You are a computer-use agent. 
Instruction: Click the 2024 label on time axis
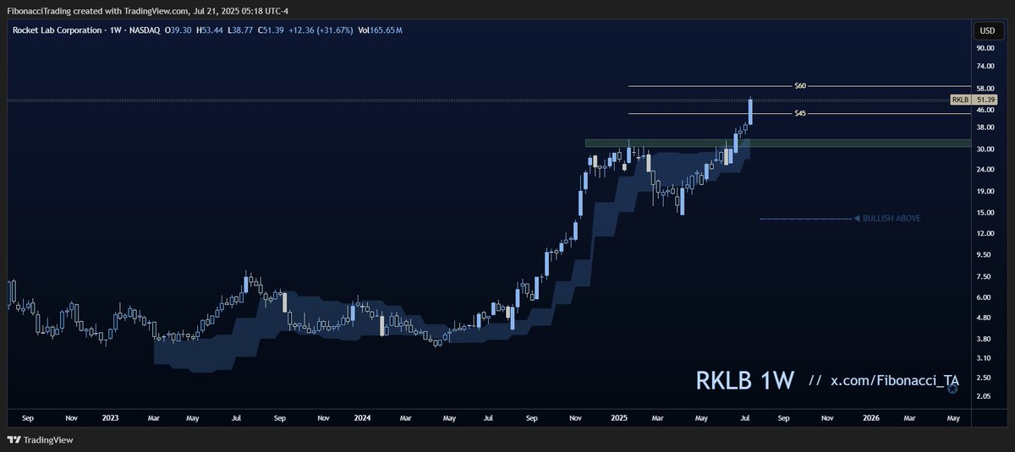click(x=363, y=417)
